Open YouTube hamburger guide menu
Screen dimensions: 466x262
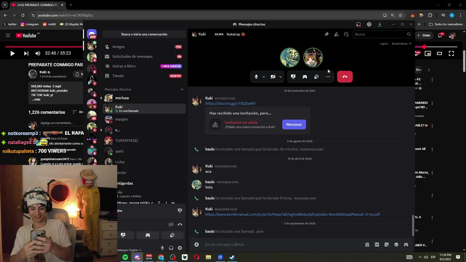pos(8,35)
